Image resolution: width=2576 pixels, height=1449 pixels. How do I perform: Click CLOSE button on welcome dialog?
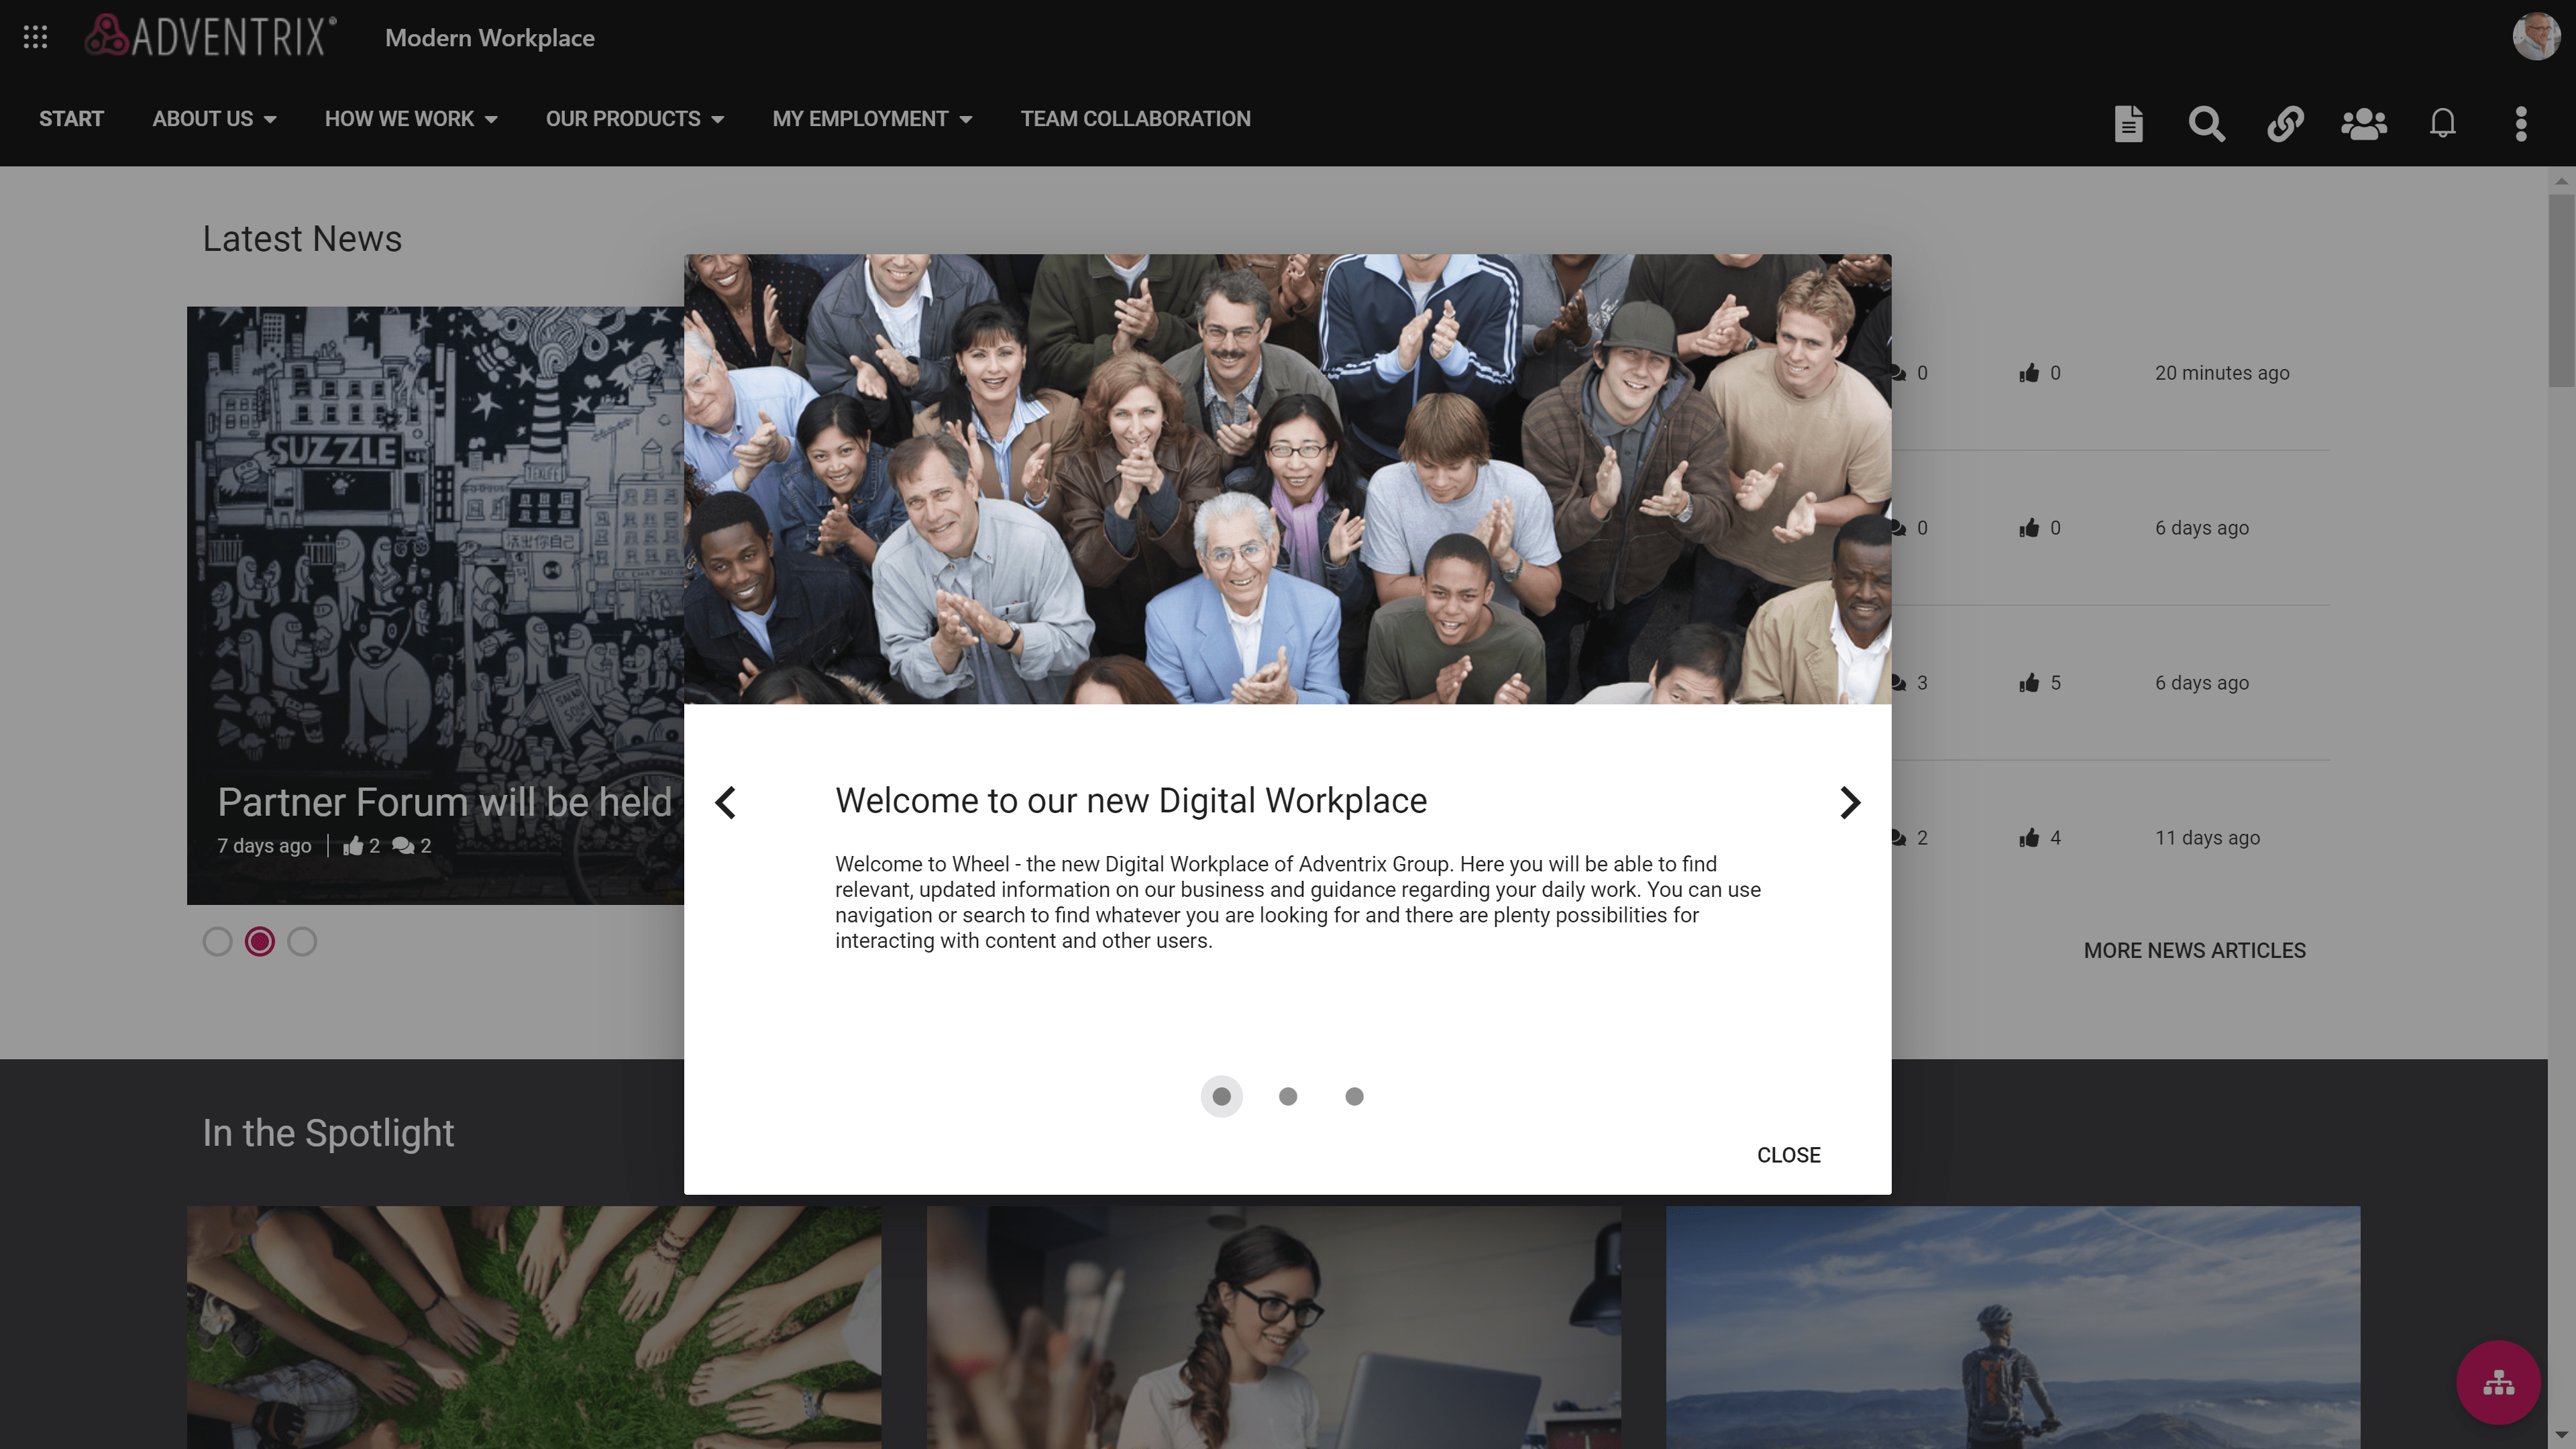click(1788, 1155)
